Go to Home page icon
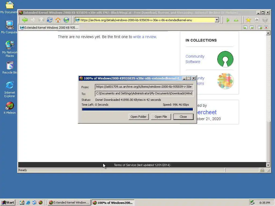275x206 pixels. pyautogui.click(x=58, y=20)
